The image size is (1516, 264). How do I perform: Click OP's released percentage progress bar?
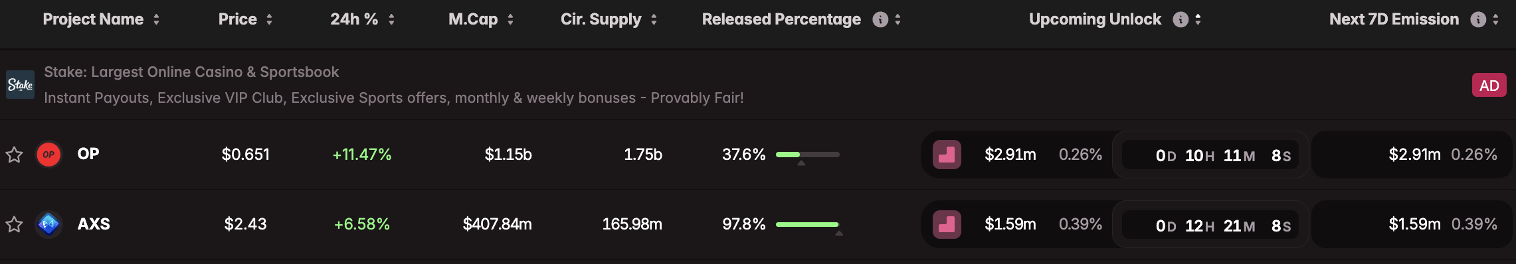[808, 155]
